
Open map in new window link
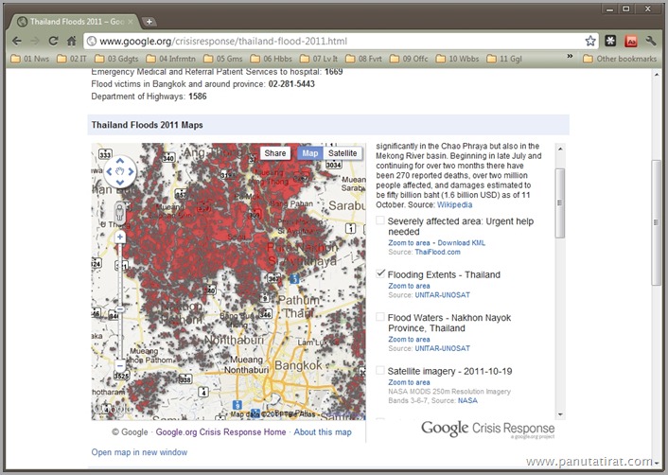(139, 452)
